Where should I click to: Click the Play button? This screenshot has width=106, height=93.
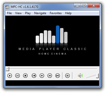(x=10, y=76)
